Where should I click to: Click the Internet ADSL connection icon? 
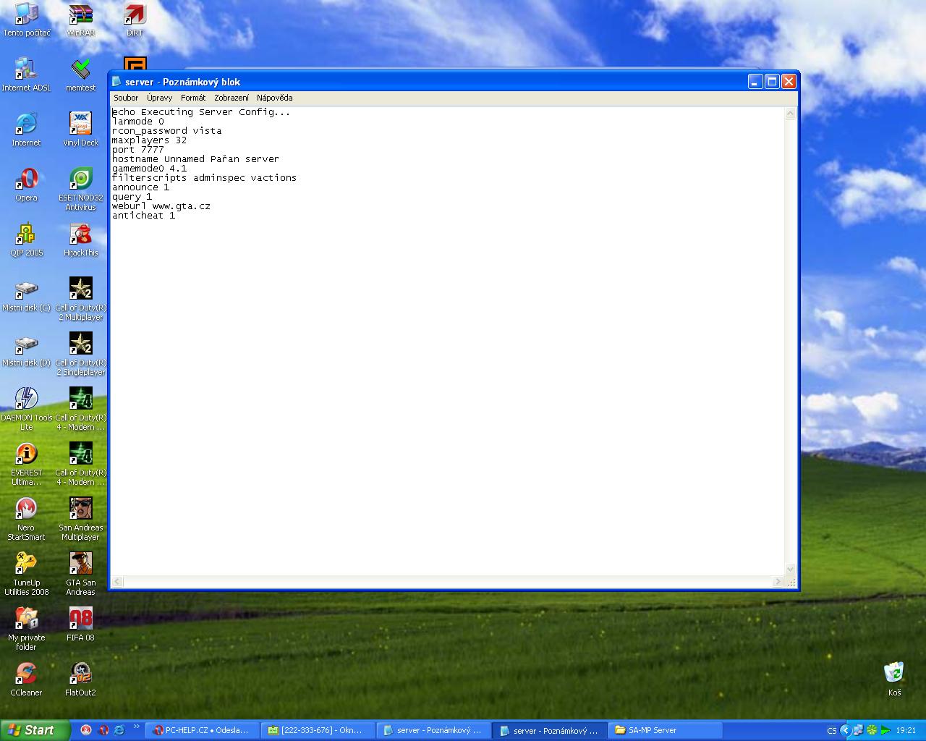26,75
